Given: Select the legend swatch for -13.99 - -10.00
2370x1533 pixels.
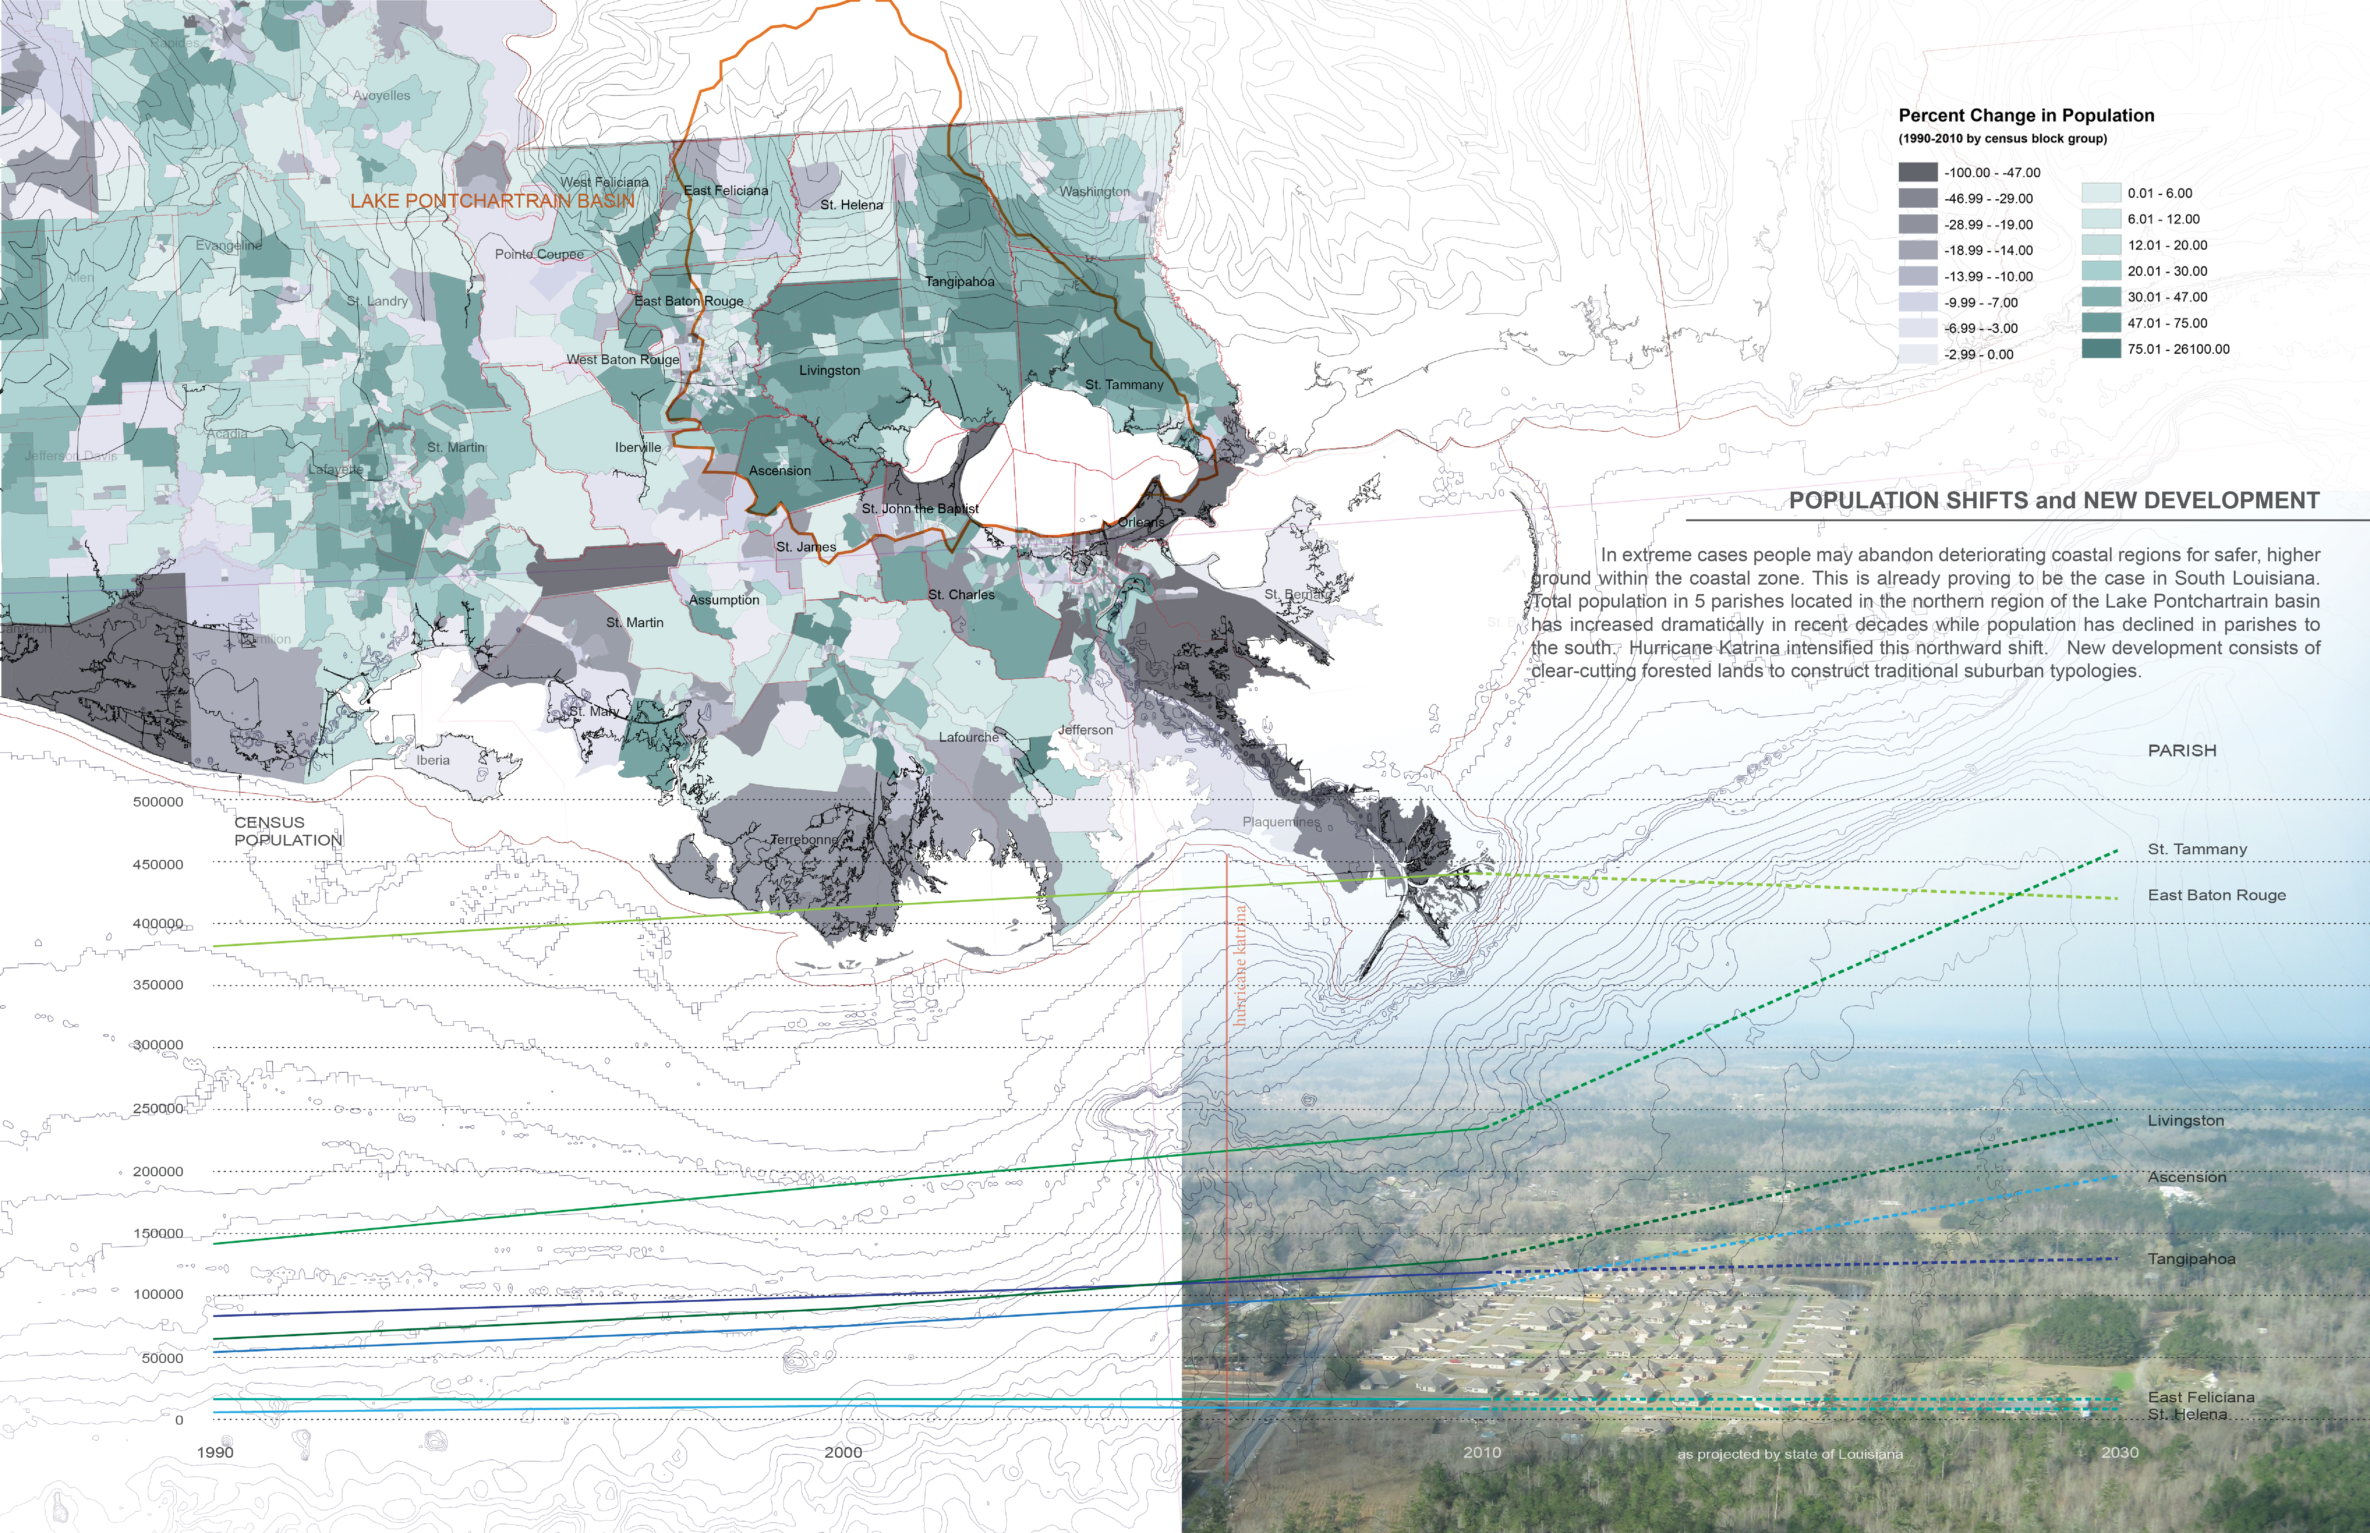Looking at the screenshot, I should point(1918,276).
